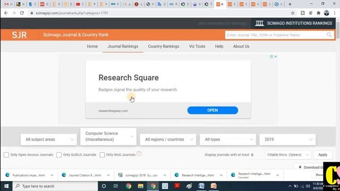Close the Research Square ad
The width and height of the screenshot is (340, 191).
pos(275,57)
